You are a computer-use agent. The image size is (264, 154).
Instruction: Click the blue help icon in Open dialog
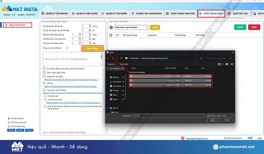click(x=232, y=64)
